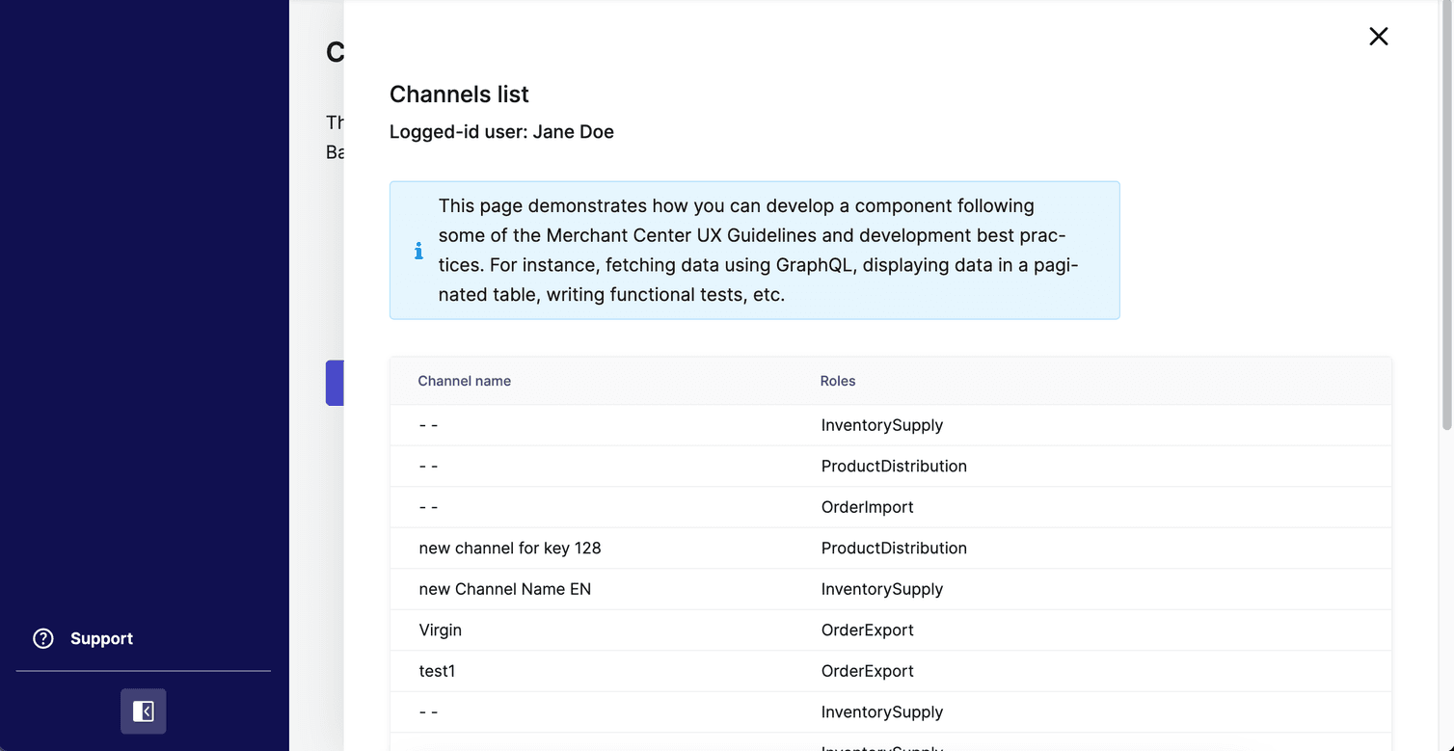Select the Logged-id user Jane Doe label
Viewport: 1454px width, 751px height.
pos(501,131)
